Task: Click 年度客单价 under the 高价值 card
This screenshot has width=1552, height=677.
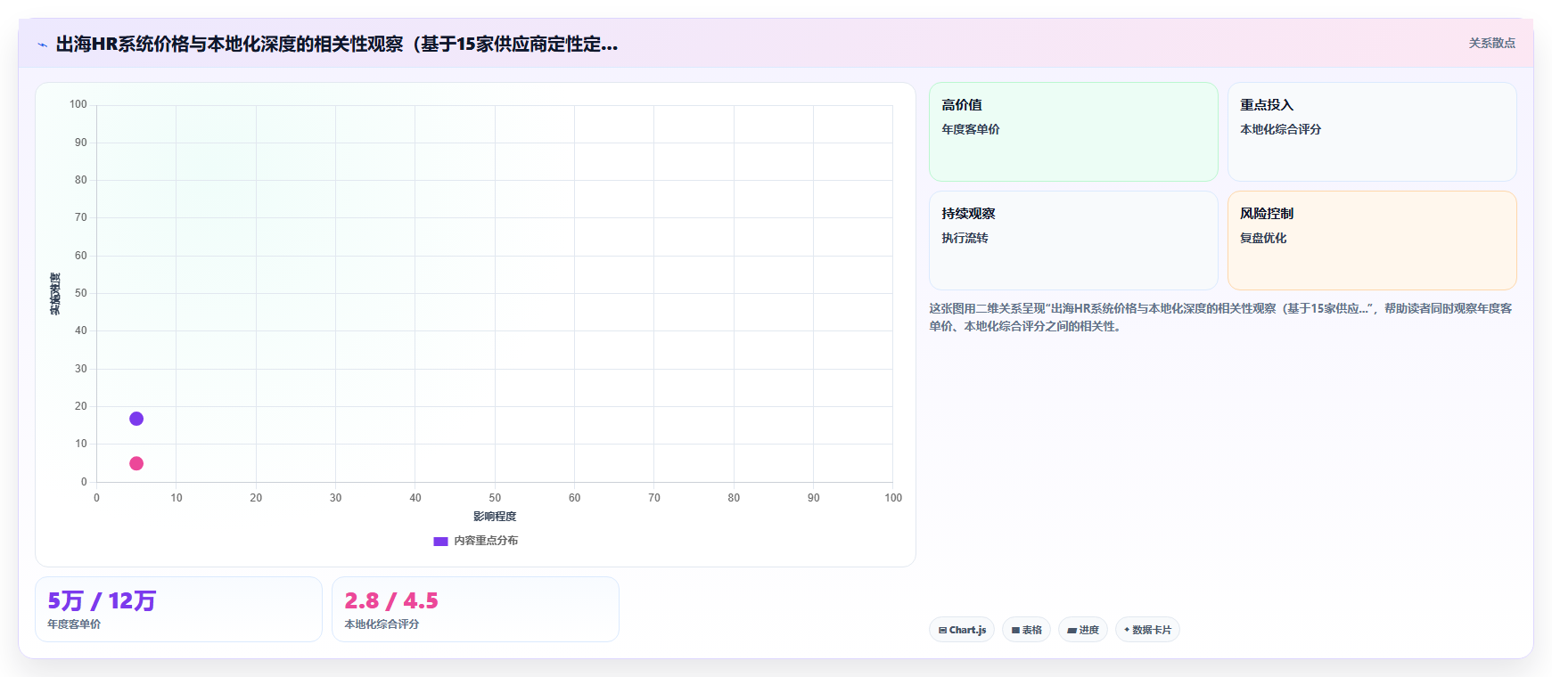Action: (x=971, y=129)
